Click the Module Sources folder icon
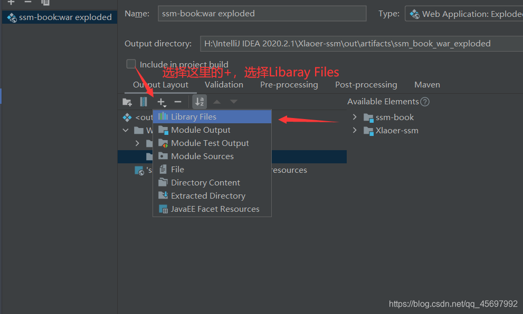The image size is (523, 314). click(163, 156)
